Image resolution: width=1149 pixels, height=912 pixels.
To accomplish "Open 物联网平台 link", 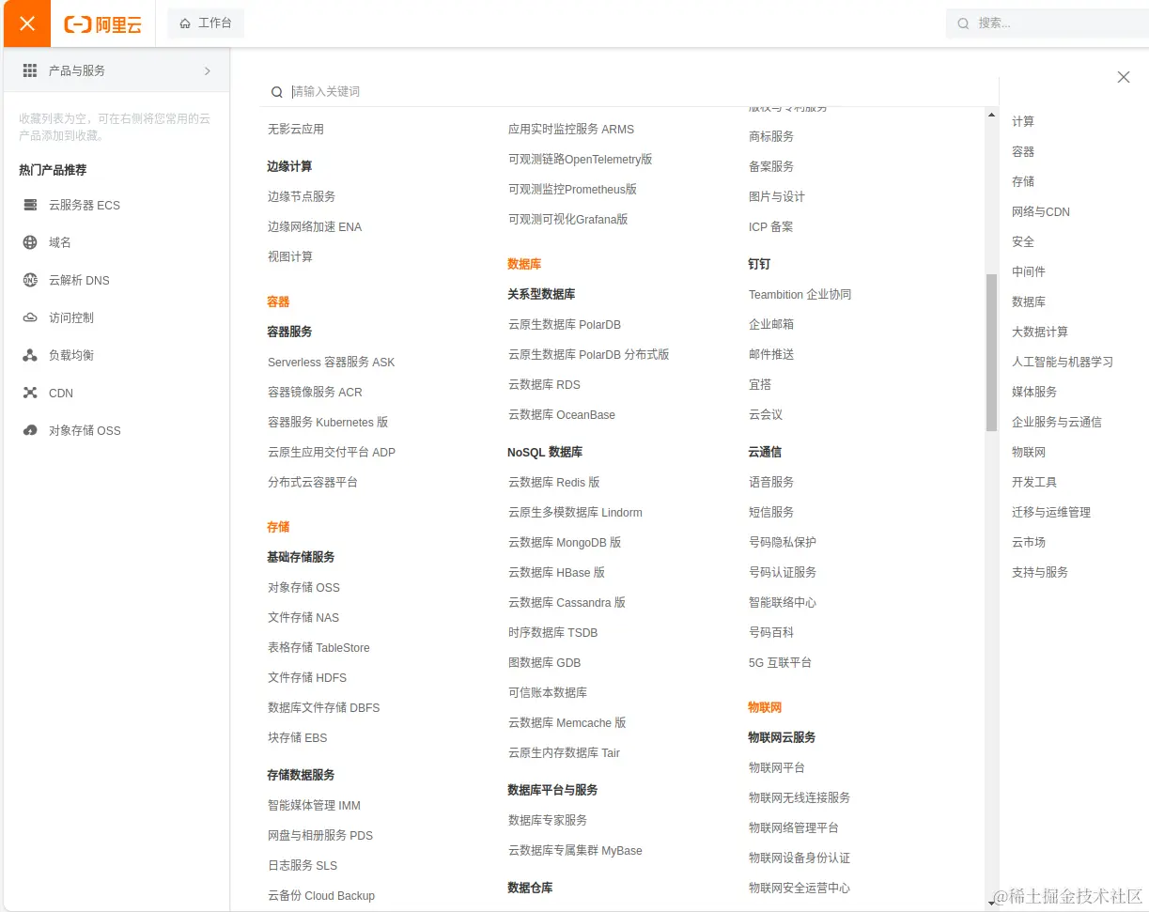I will coord(777,767).
